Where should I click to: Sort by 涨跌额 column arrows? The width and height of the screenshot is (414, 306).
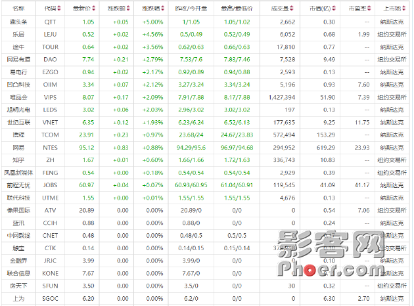(x=128, y=9)
